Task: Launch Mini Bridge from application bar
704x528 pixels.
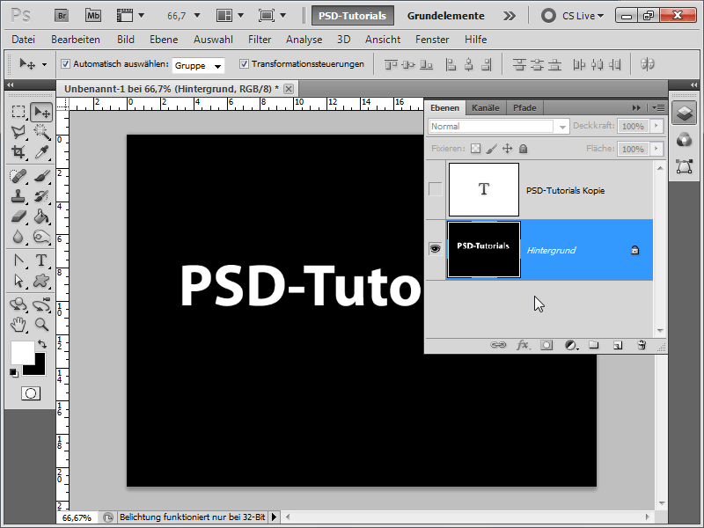Action: click(x=93, y=16)
